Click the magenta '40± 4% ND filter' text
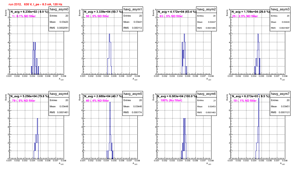 (97, 101)
